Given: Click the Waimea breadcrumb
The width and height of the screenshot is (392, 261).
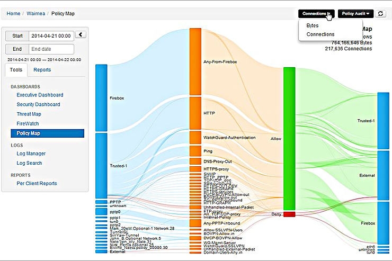Looking at the screenshot, I should click(x=36, y=13).
